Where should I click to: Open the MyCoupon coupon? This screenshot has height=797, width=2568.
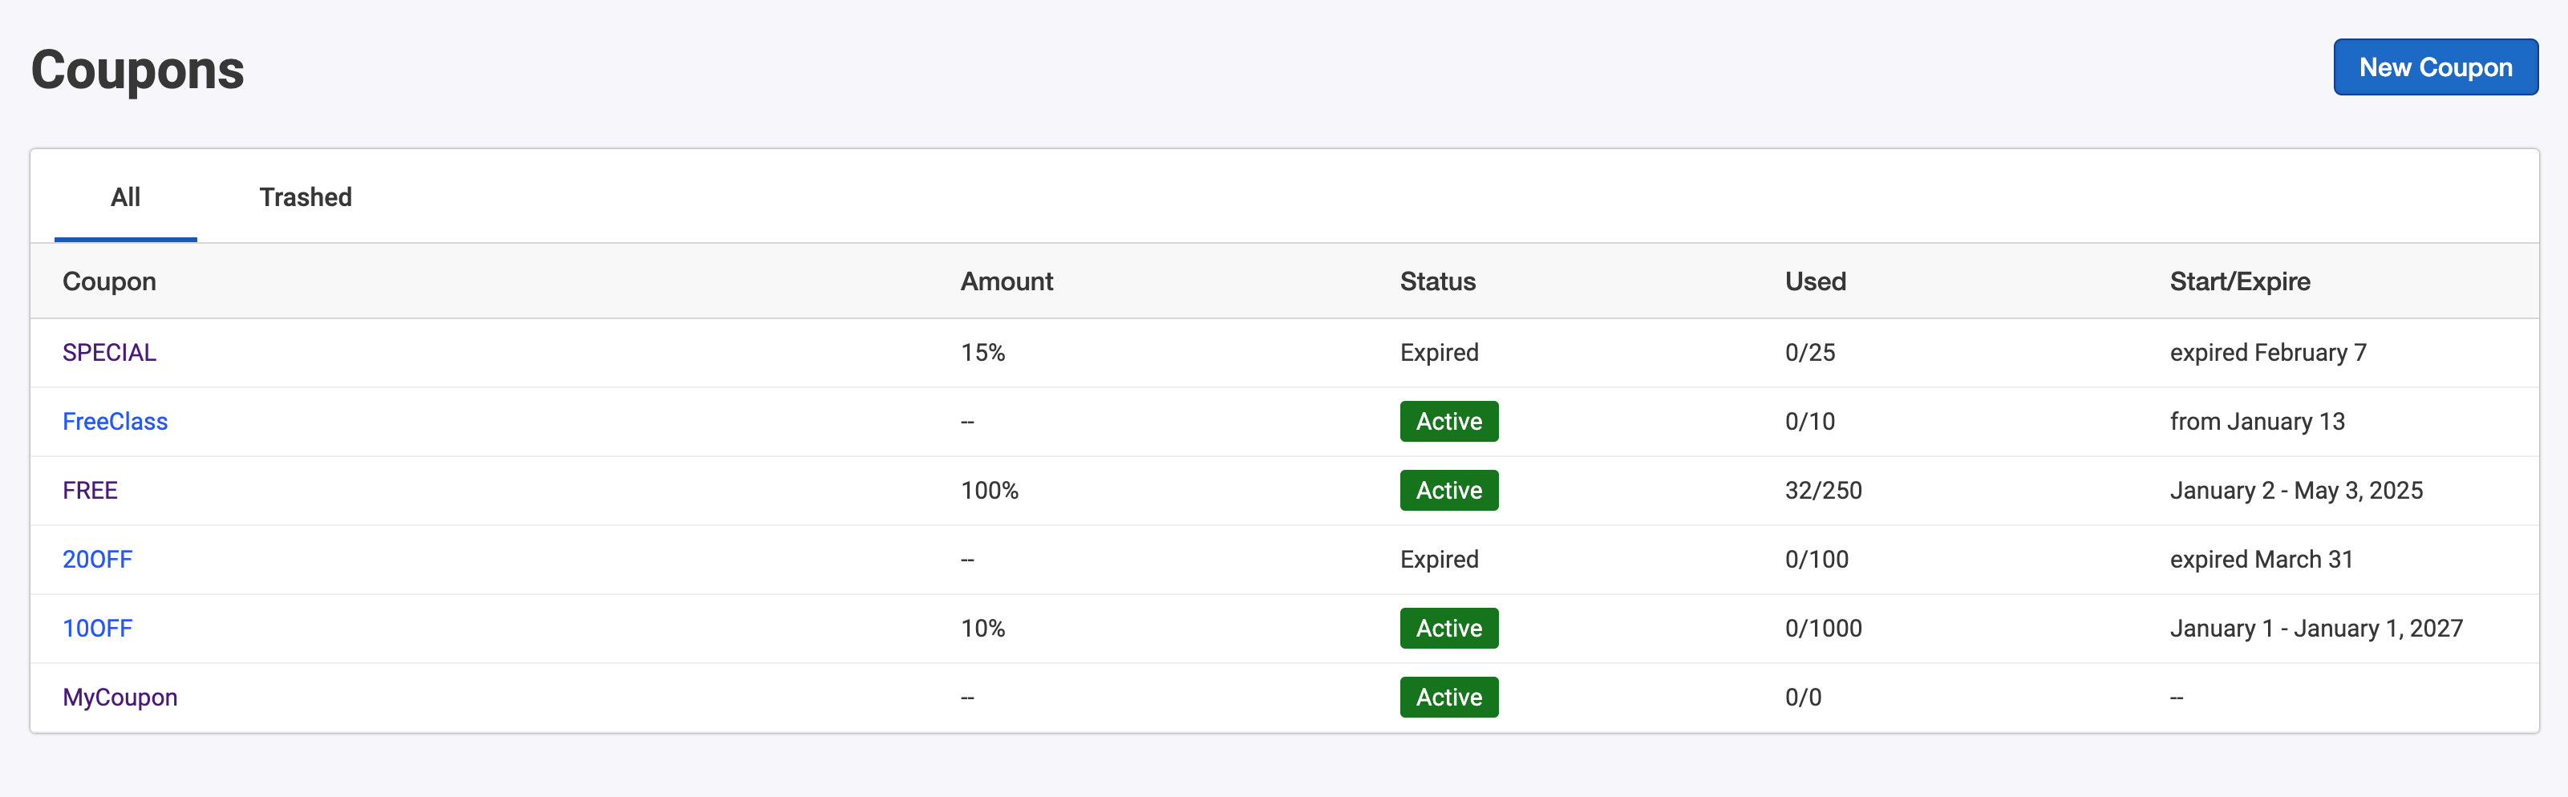pos(119,697)
